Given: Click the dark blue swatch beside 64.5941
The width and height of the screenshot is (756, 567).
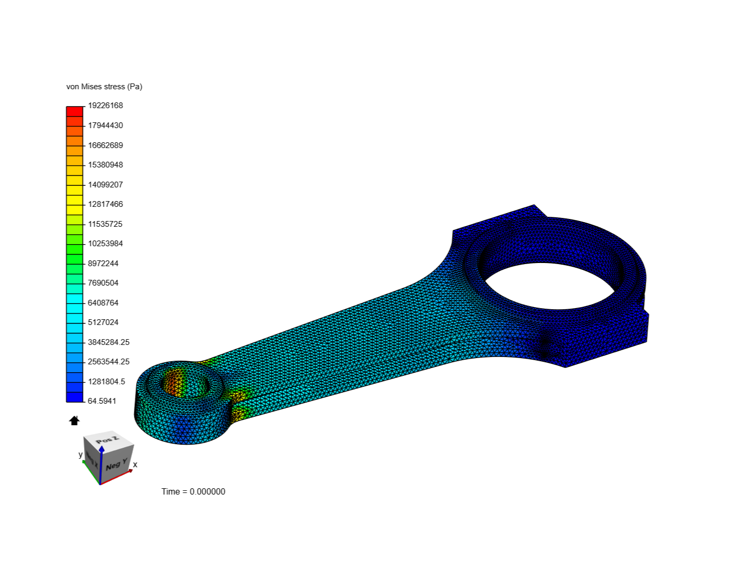Looking at the screenshot, I should point(75,397).
